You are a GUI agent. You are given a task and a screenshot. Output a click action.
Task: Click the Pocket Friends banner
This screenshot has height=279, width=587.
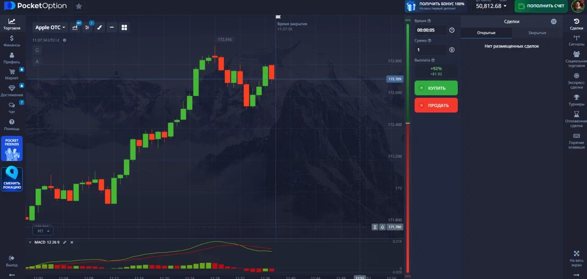(11, 148)
